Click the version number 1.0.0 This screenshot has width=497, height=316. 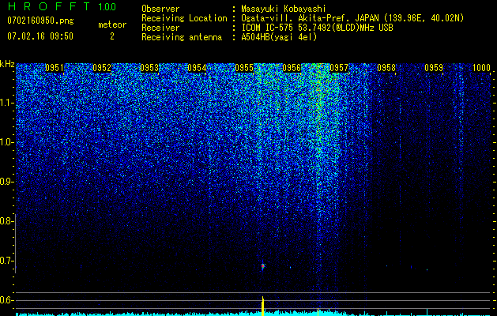pyautogui.click(x=107, y=6)
